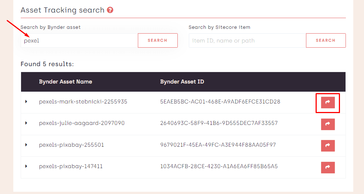
Task: Click the help question mark icon
Action: coord(110,10)
